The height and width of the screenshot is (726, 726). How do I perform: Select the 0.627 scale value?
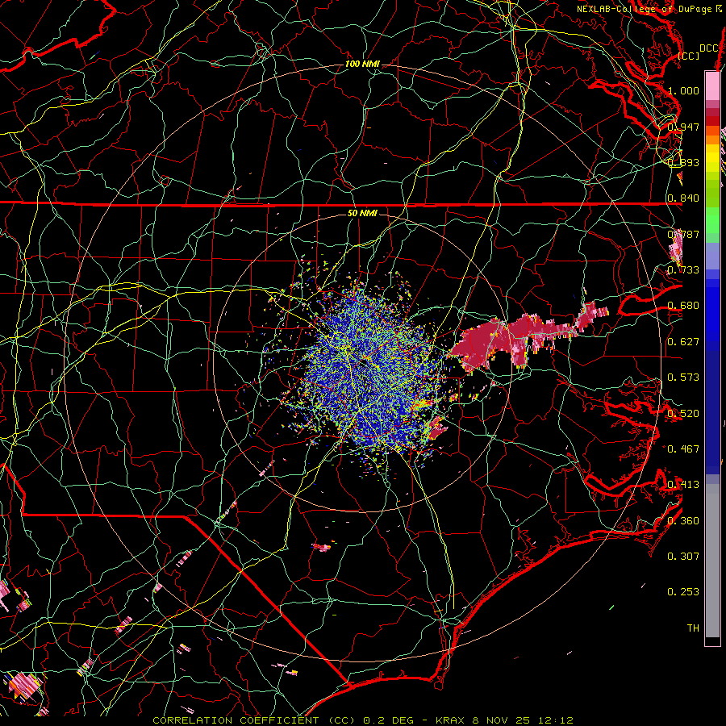tap(683, 342)
